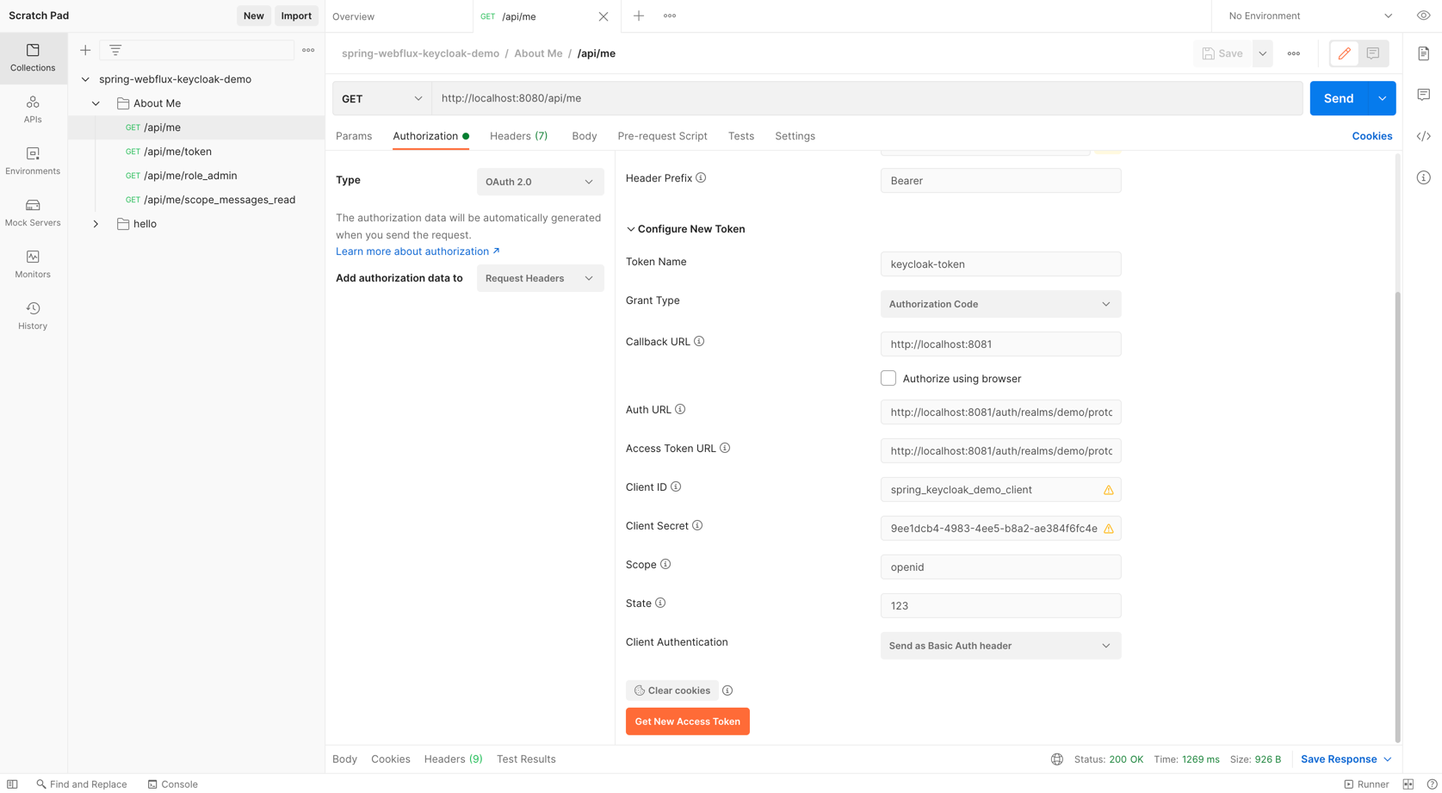Viewport: 1442px width, 793px height.
Task: Switch to the Settings tab
Action: [x=795, y=136]
